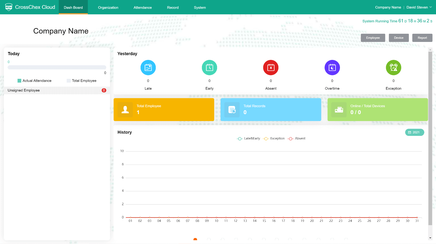
Task: Open the David Steven user dropdown
Action: tap(419, 7)
